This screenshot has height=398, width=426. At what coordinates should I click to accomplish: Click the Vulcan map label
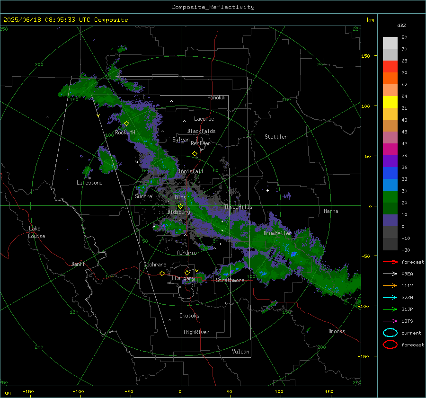(x=241, y=352)
